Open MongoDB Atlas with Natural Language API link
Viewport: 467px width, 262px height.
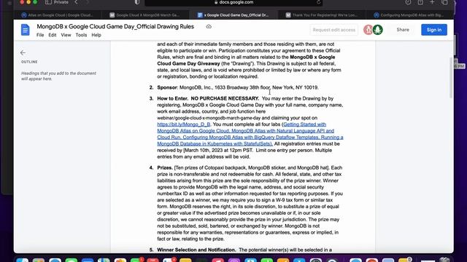point(283,131)
